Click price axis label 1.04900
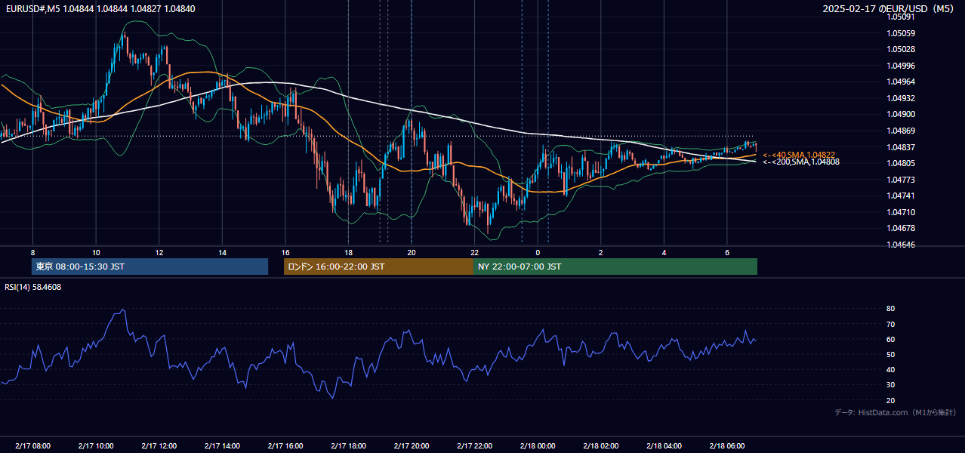 click(901, 114)
